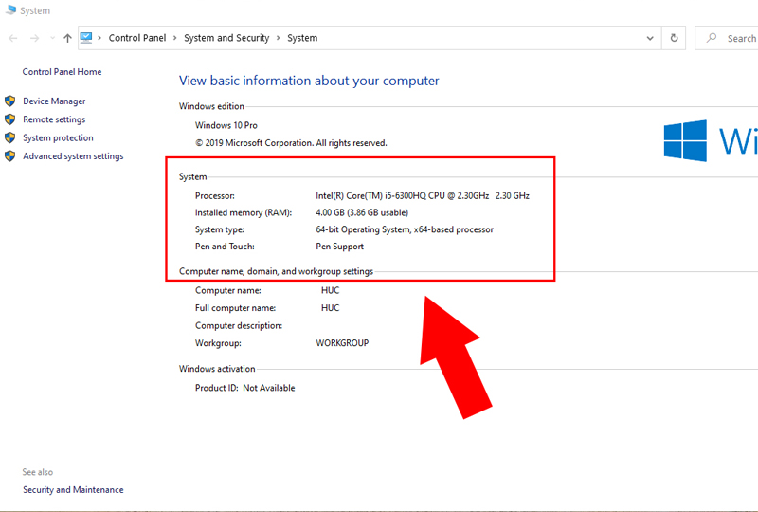Open System protection link
The width and height of the screenshot is (758, 512).
pos(58,137)
